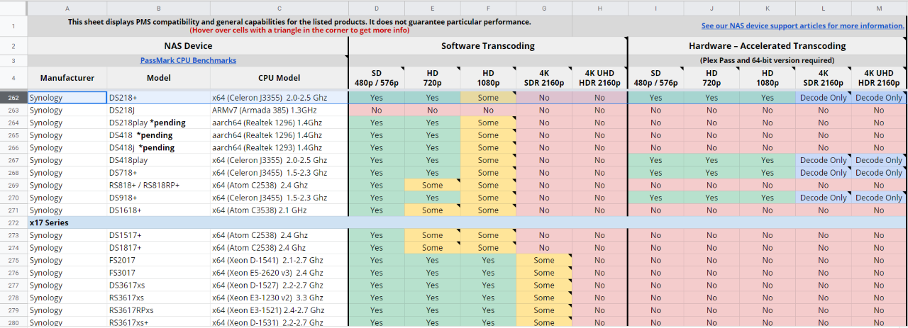908x328 pixels.
Task: Click the "DS718+" model cell
Action: point(158,173)
